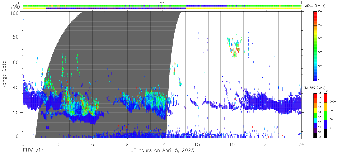Click the y-axis tick label 100

[x=15, y=13]
